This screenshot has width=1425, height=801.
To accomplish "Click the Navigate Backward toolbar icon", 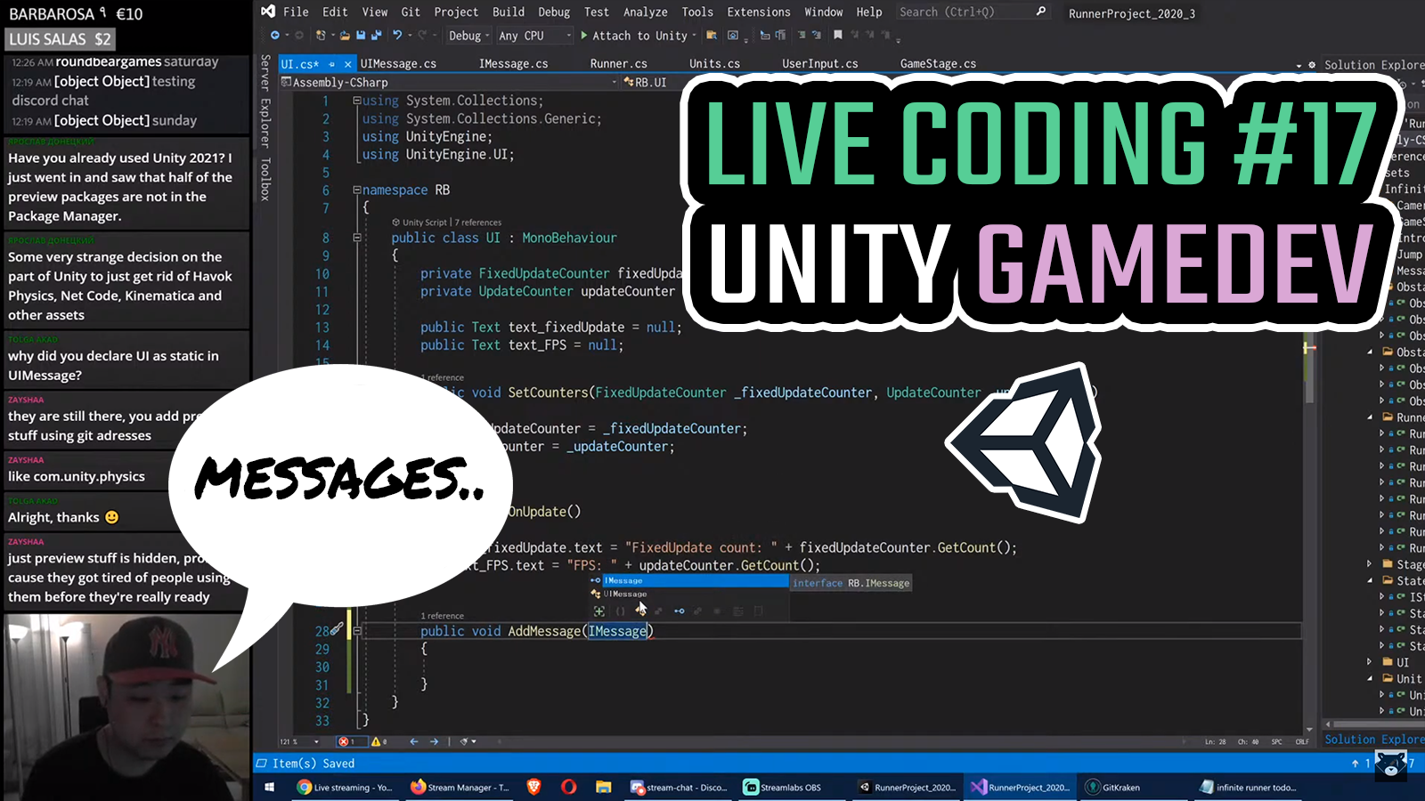I will tap(275, 36).
